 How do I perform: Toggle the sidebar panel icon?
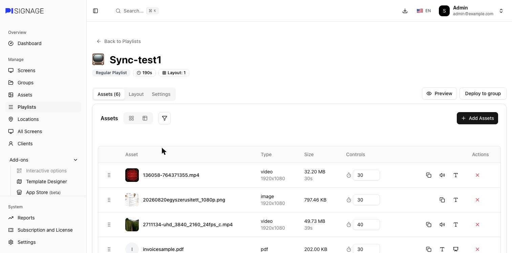95,11
